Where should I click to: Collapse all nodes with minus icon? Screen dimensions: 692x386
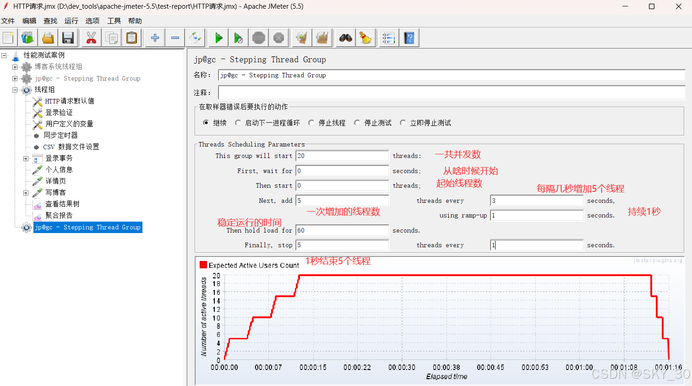(x=175, y=38)
